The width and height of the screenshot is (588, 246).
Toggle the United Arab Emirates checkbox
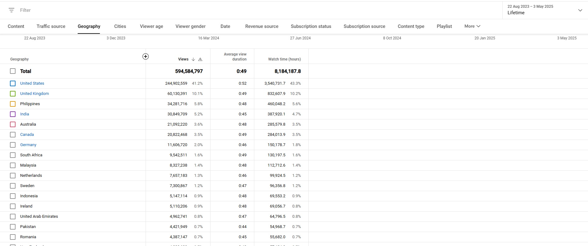[13, 217]
